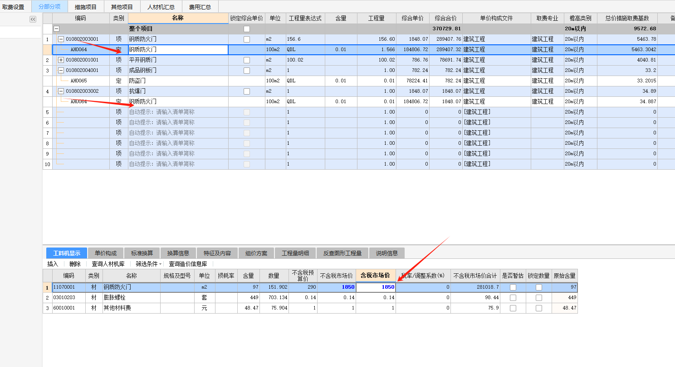675x367 pixels.
Task: Check 锁定数量 for 其他材料费
Action: pos(539,308)
